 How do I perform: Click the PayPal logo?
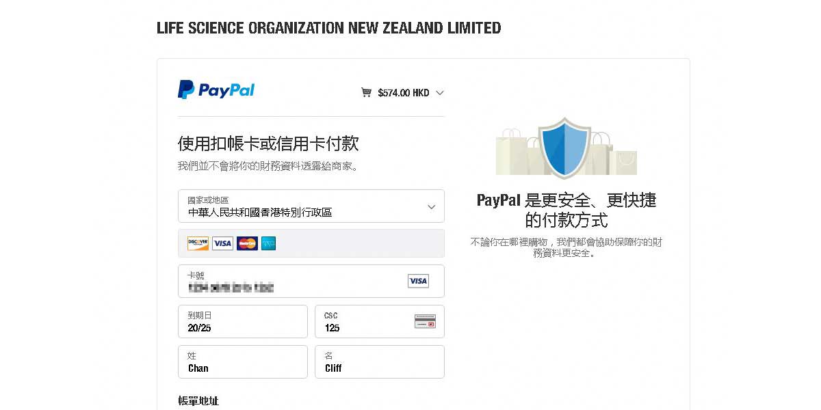tap(216, 90)
